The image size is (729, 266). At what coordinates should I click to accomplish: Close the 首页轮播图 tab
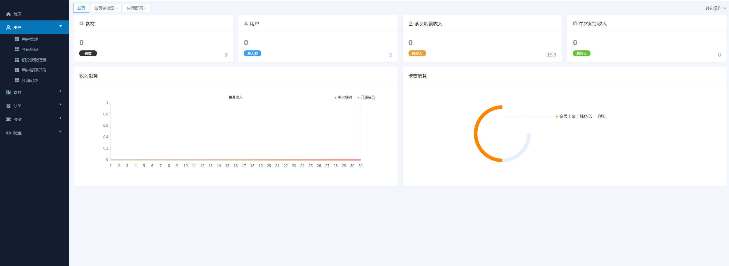[117, 9]
